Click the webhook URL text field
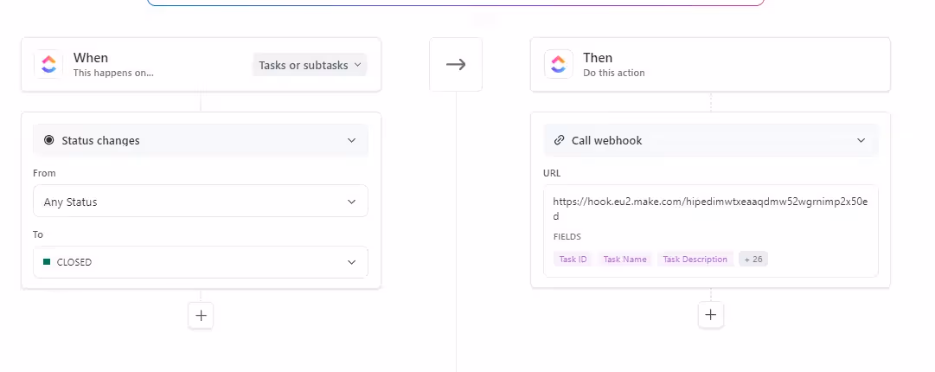Screen dimensions: 935x372 [709, 208]
